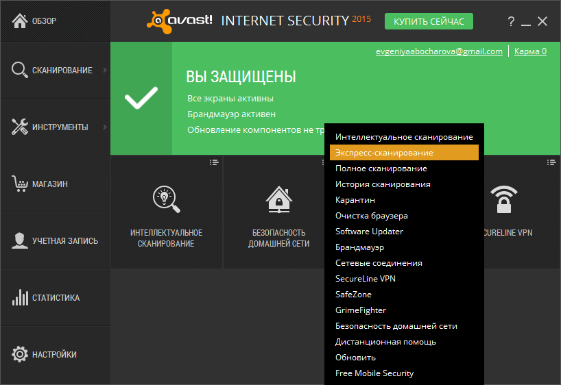Click the Account person icon

click(x=19, y=240)
